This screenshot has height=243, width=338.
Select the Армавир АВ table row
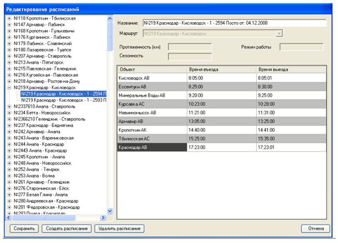click(222, 121)
